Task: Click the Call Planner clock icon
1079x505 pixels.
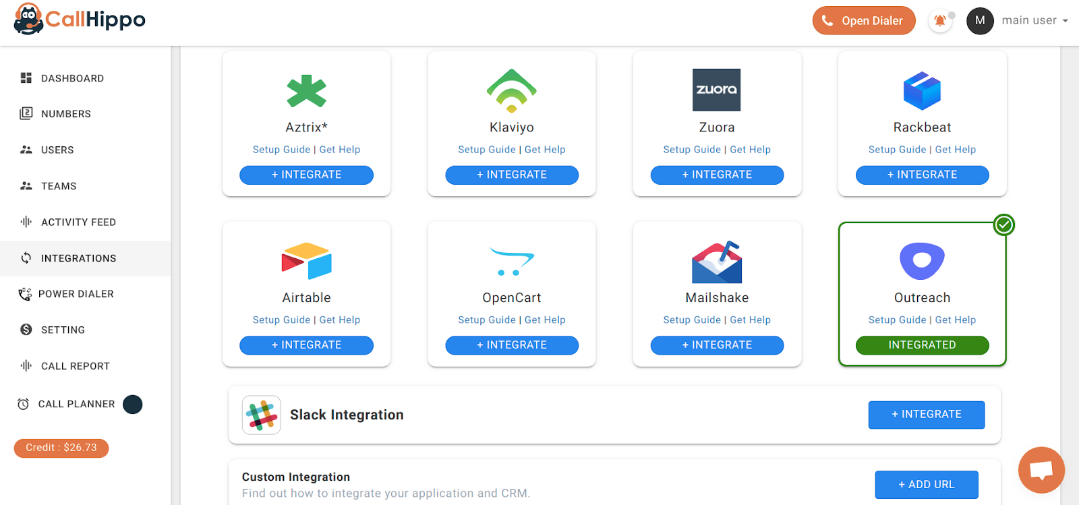Action: click(24, 404)
